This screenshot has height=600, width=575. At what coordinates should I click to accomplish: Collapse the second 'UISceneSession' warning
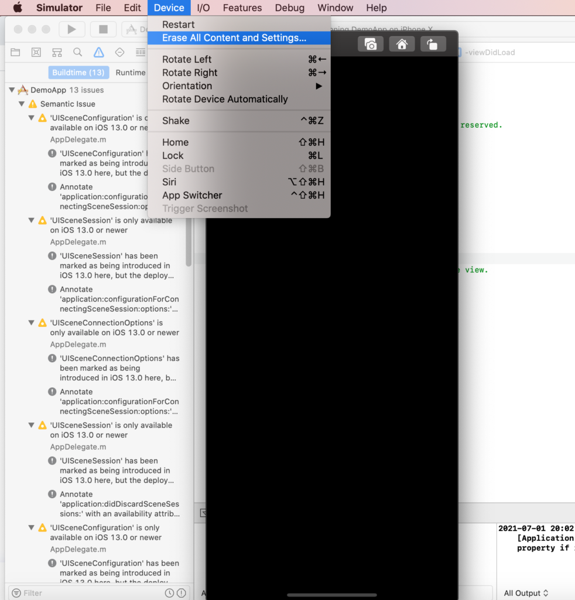pyautogui.click(x=32, y=425)
